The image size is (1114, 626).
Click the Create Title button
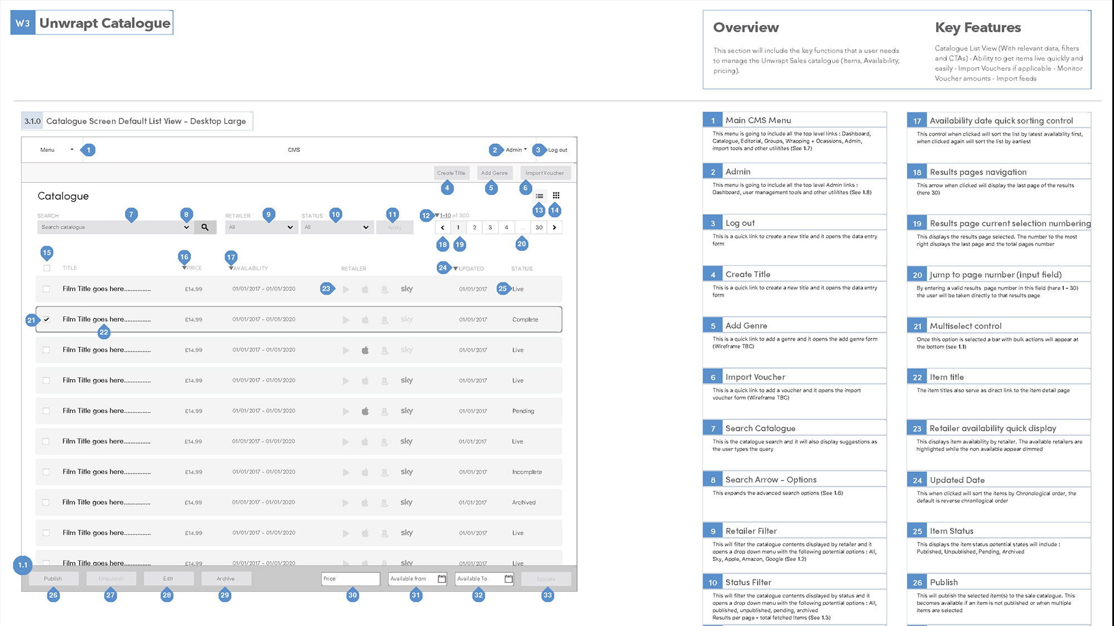pos(451,173)
